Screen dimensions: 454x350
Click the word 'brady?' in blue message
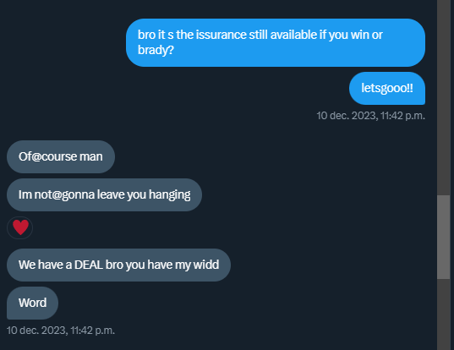coord(156,50)
